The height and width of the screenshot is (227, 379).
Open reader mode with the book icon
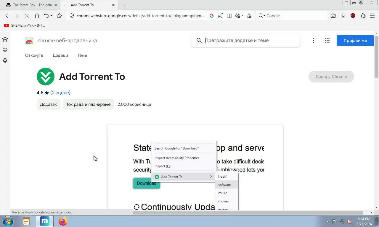(229, 16)
